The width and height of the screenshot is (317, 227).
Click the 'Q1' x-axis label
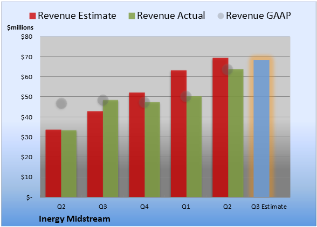(186, 207)
